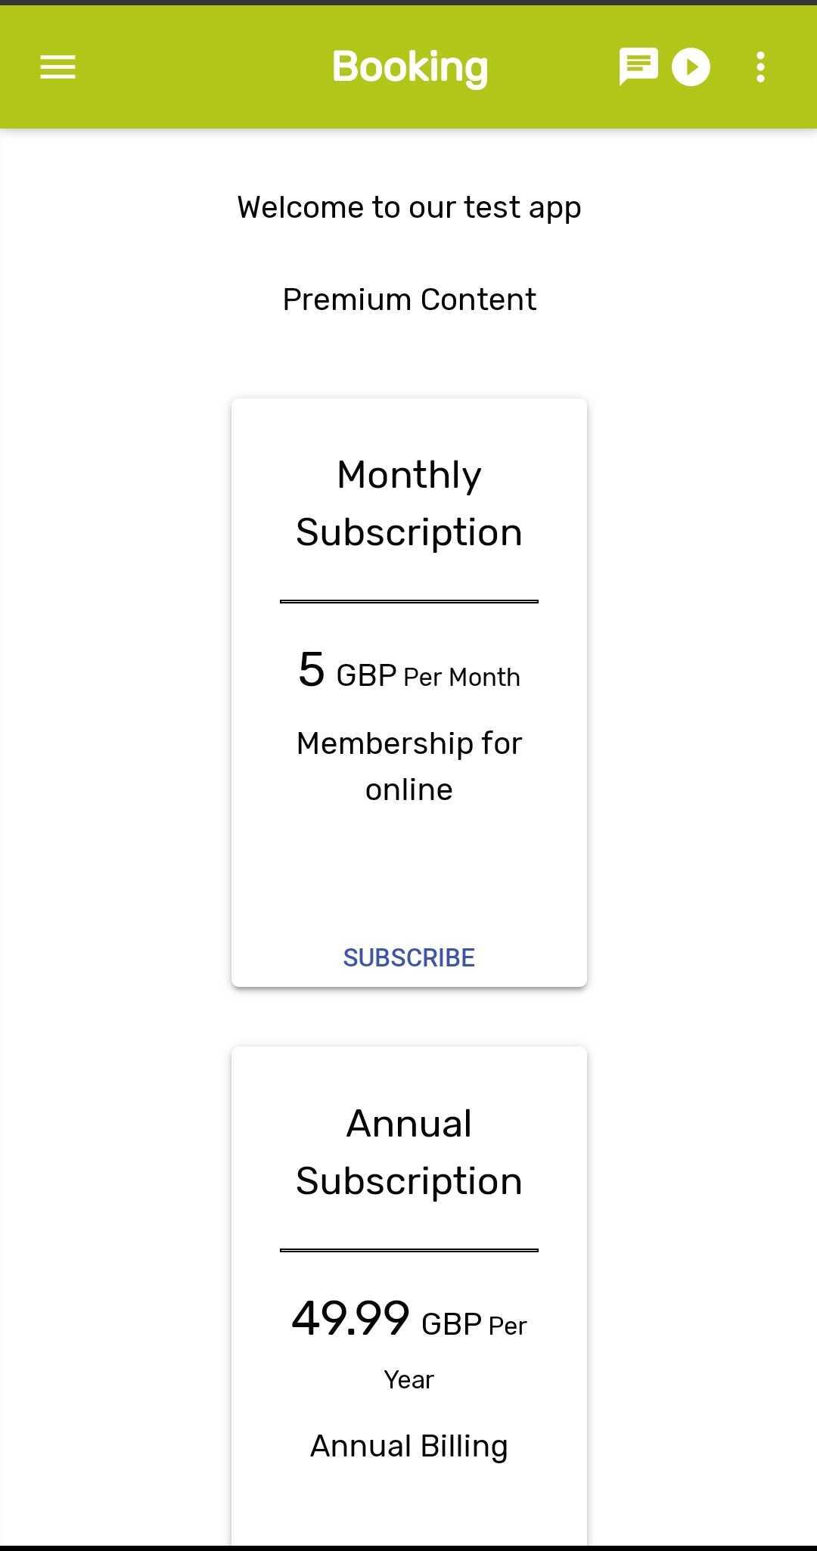Click the GBP label in the monthly price
Screen dimensions: 817x1551
click(x=366, y=675)
